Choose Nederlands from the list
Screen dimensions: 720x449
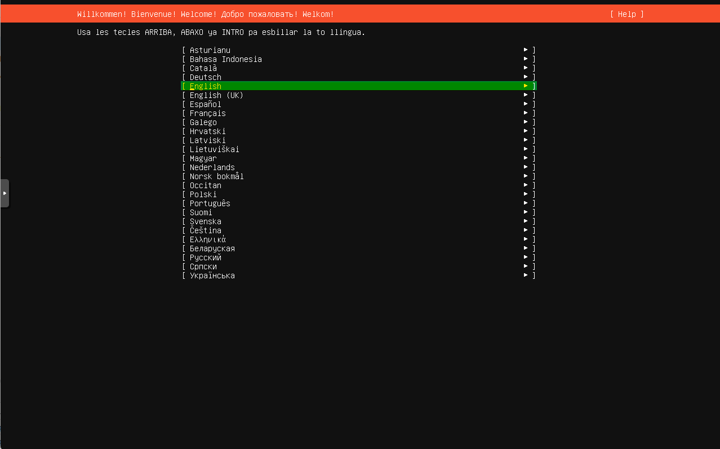tap(212, 167)
